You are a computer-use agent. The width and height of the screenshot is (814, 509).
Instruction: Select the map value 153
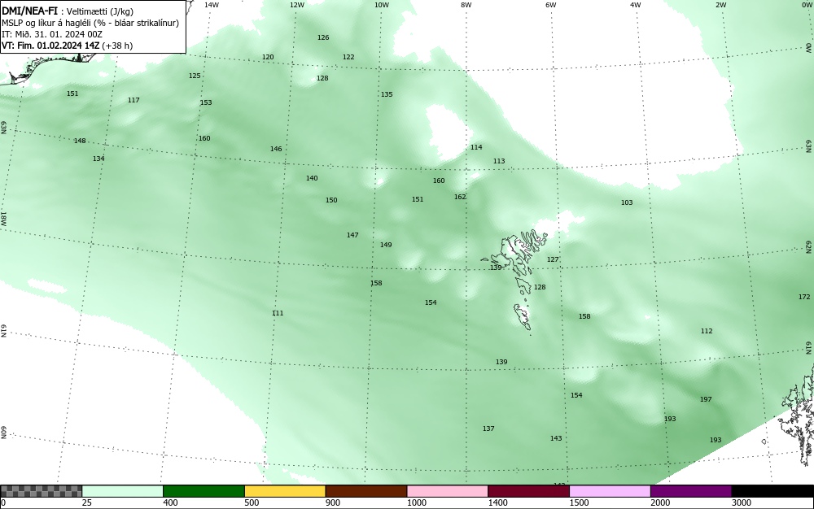pos(206,102)
